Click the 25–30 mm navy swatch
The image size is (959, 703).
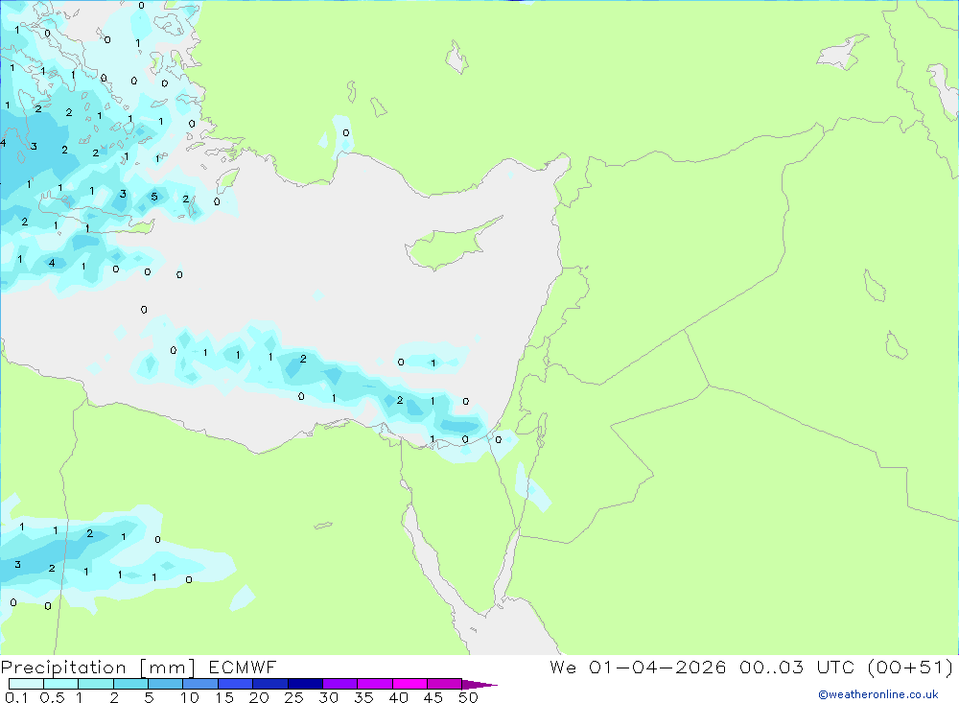click(305, 684)
